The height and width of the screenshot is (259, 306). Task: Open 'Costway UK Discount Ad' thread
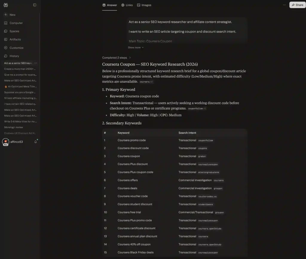(x=20, y=133)
